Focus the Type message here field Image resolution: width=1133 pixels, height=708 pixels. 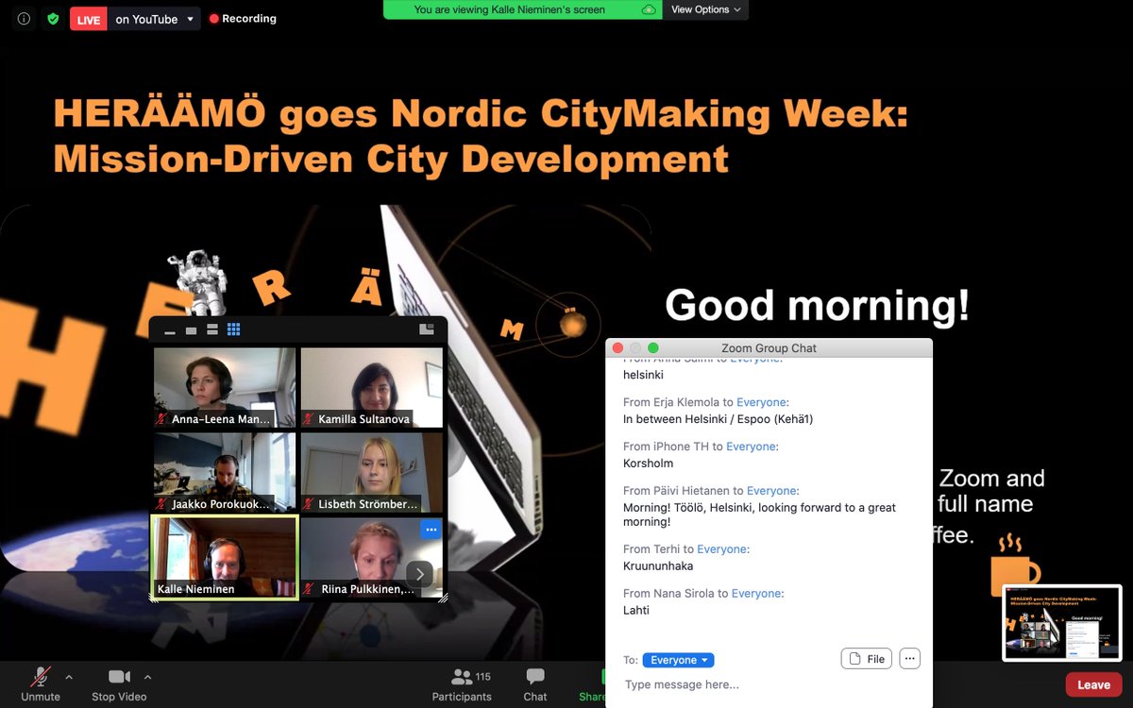coord(769,684)
